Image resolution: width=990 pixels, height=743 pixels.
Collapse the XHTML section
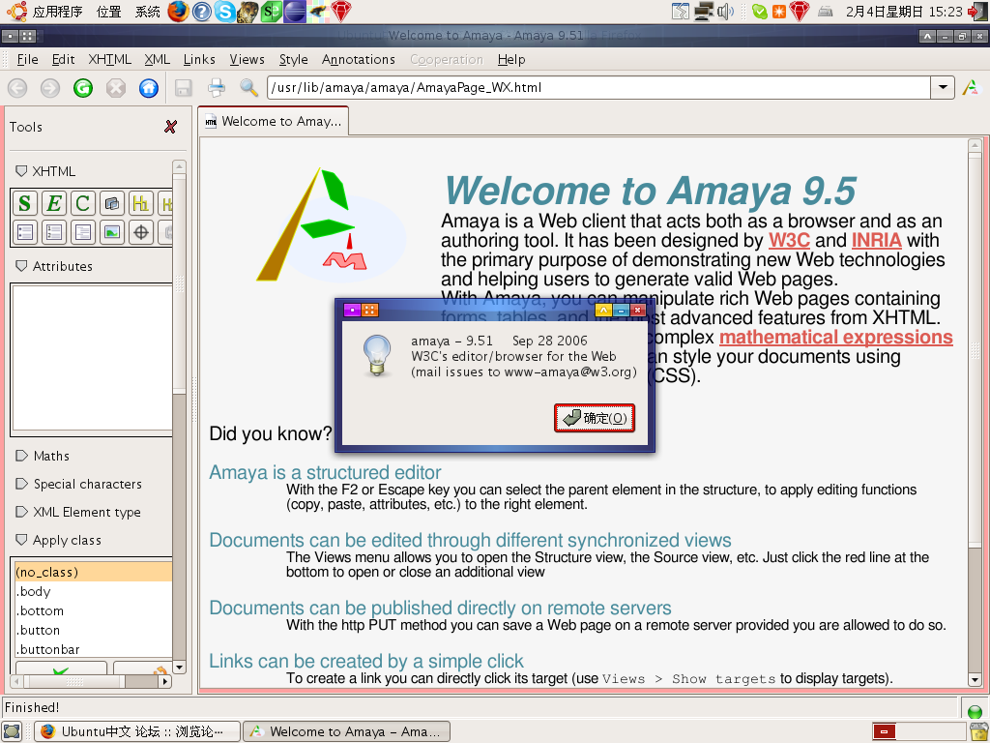tap(21, 171)
